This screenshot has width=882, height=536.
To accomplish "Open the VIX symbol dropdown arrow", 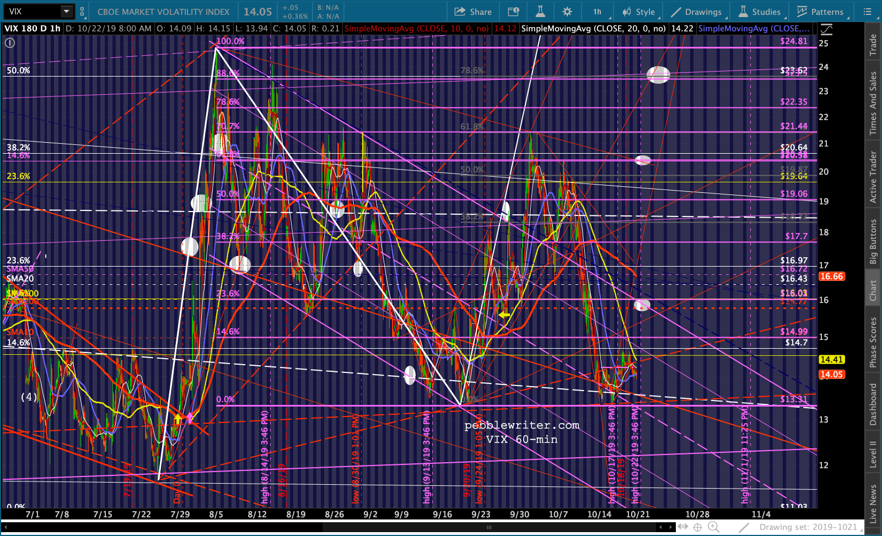I will (66, 12).
